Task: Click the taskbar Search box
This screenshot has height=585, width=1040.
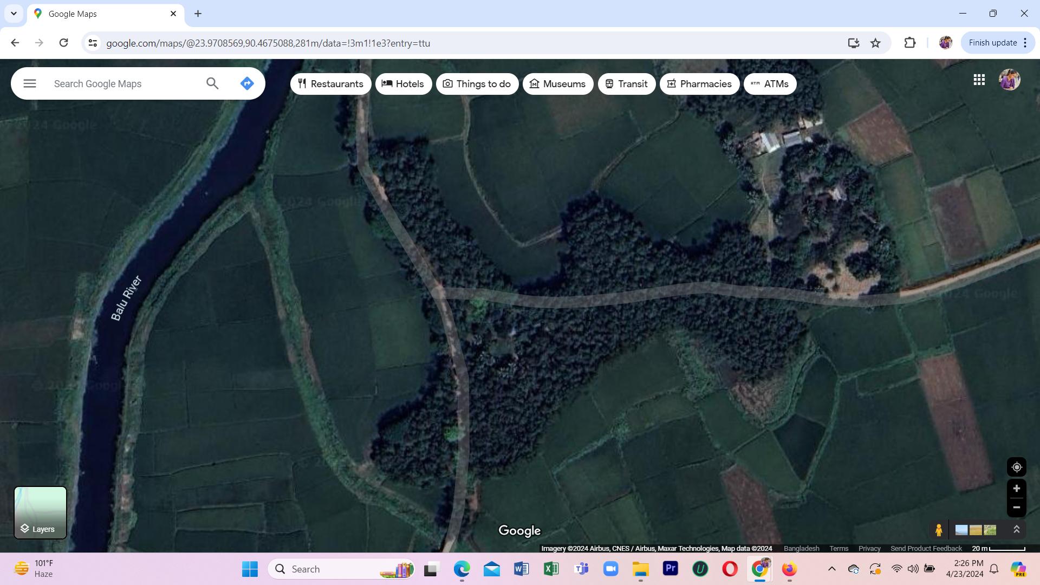Action: click(x=341, y=569)
